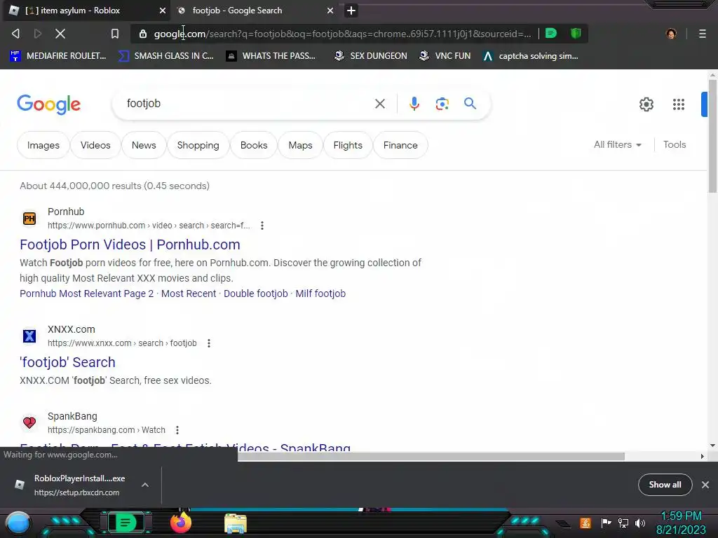
Task: Click the forward navigation arrow
Action: pos(38,34)
